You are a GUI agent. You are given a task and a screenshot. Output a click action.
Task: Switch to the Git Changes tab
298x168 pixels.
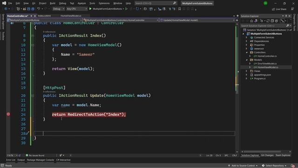point(267,155)
